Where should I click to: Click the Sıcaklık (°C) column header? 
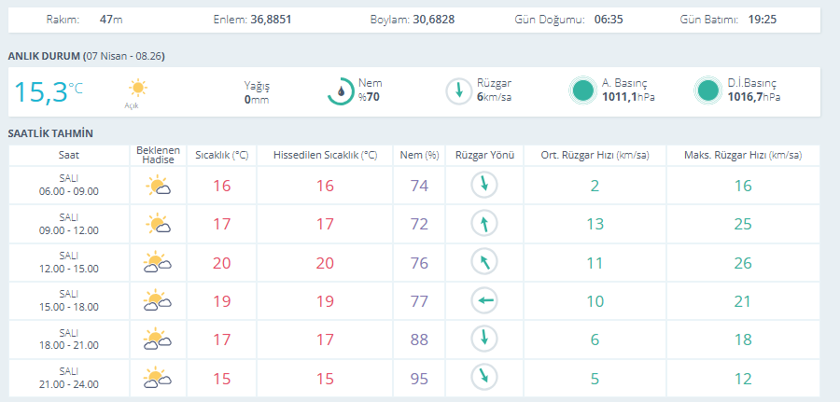click(x=221, y=155)
